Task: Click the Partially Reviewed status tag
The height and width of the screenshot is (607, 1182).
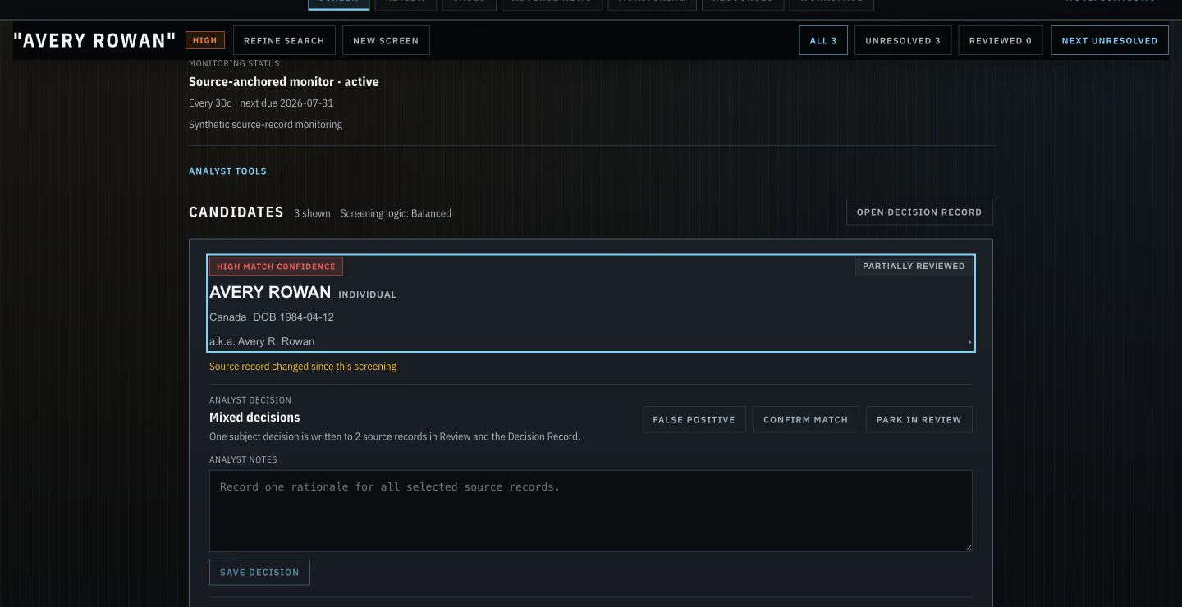Action: click(x=914, y=266)
